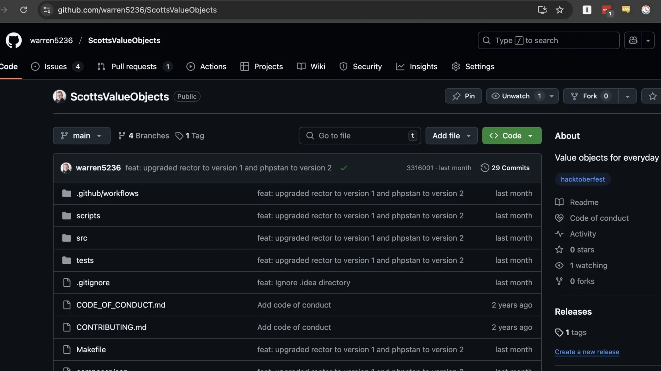Open the green Code dropdown button
The width and height of the screenshot is (661, 371).
[x=512, y=136]
